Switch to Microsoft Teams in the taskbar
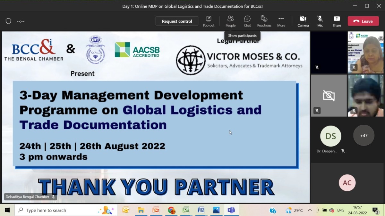Viewport: 385px width, 216px height. [231, 210]
